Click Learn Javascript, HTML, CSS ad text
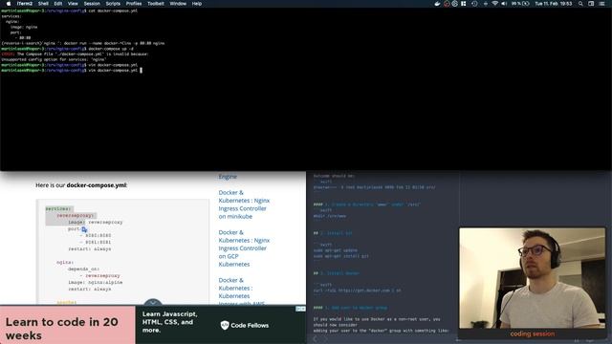This screenshot has width=612, height=344. click(x=170, y=322)
